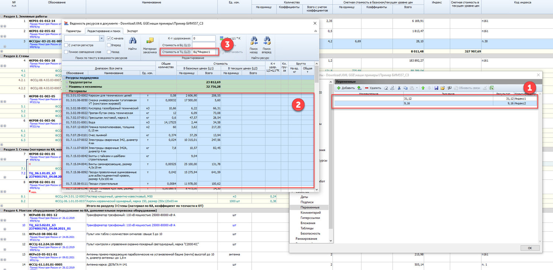Open the search text combo box dropdown
This screenshot has width=553, height=270.
(101, 38)
